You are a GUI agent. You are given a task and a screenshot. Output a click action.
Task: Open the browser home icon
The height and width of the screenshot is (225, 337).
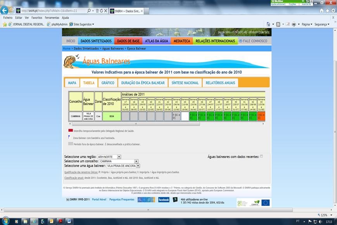point(321,11)
